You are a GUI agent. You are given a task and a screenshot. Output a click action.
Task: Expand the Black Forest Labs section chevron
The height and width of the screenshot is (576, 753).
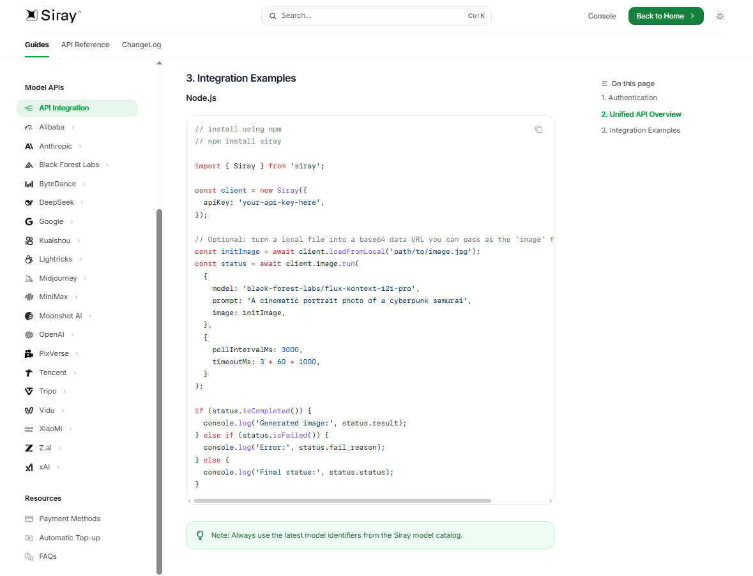coord(107,165)
